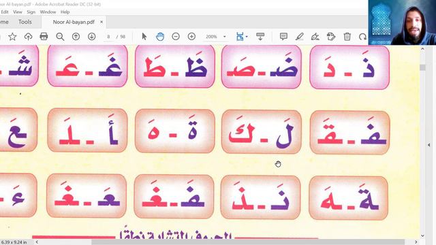Open the Help menu

pos(65,12)
